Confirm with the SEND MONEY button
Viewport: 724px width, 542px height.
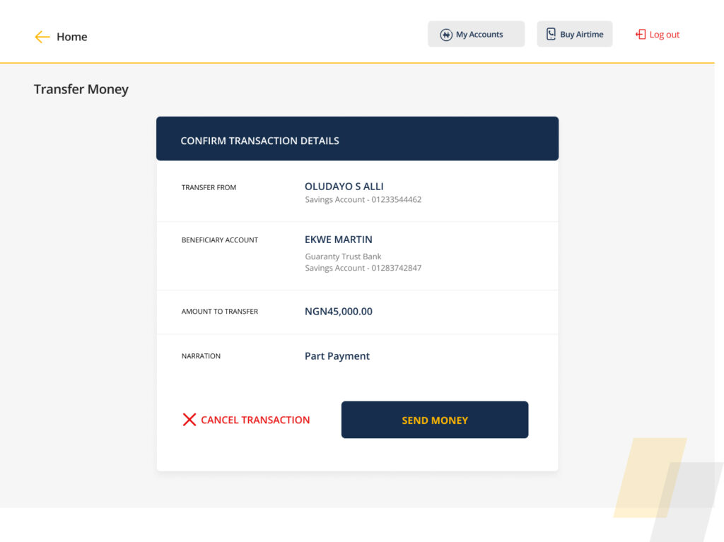(435, 420)
